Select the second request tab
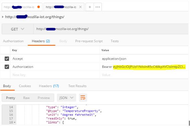 (x=64, y=7)
